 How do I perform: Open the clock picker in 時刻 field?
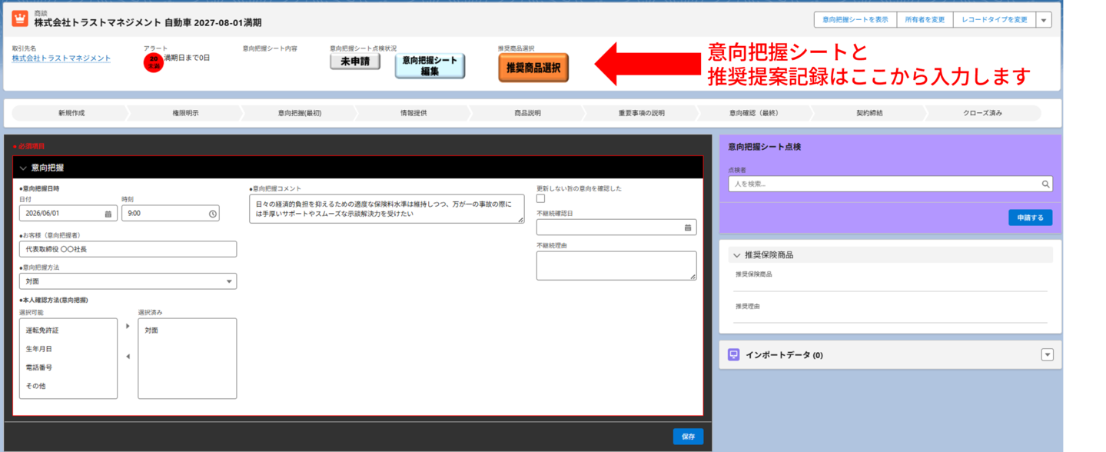(x=213, y=214)
